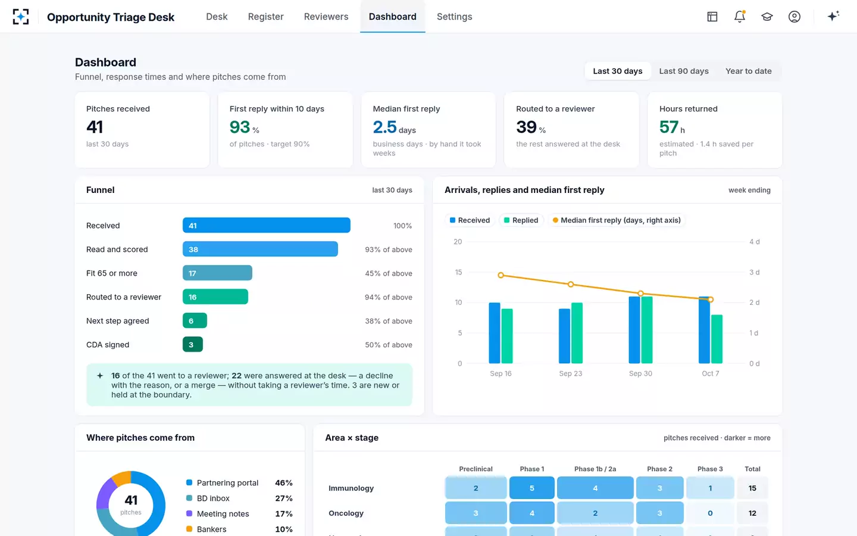This screenshot has height=536, width=857.
Task: Open the First reply within 10 days card
Action: pyautogui.click(x=285, y=130)
